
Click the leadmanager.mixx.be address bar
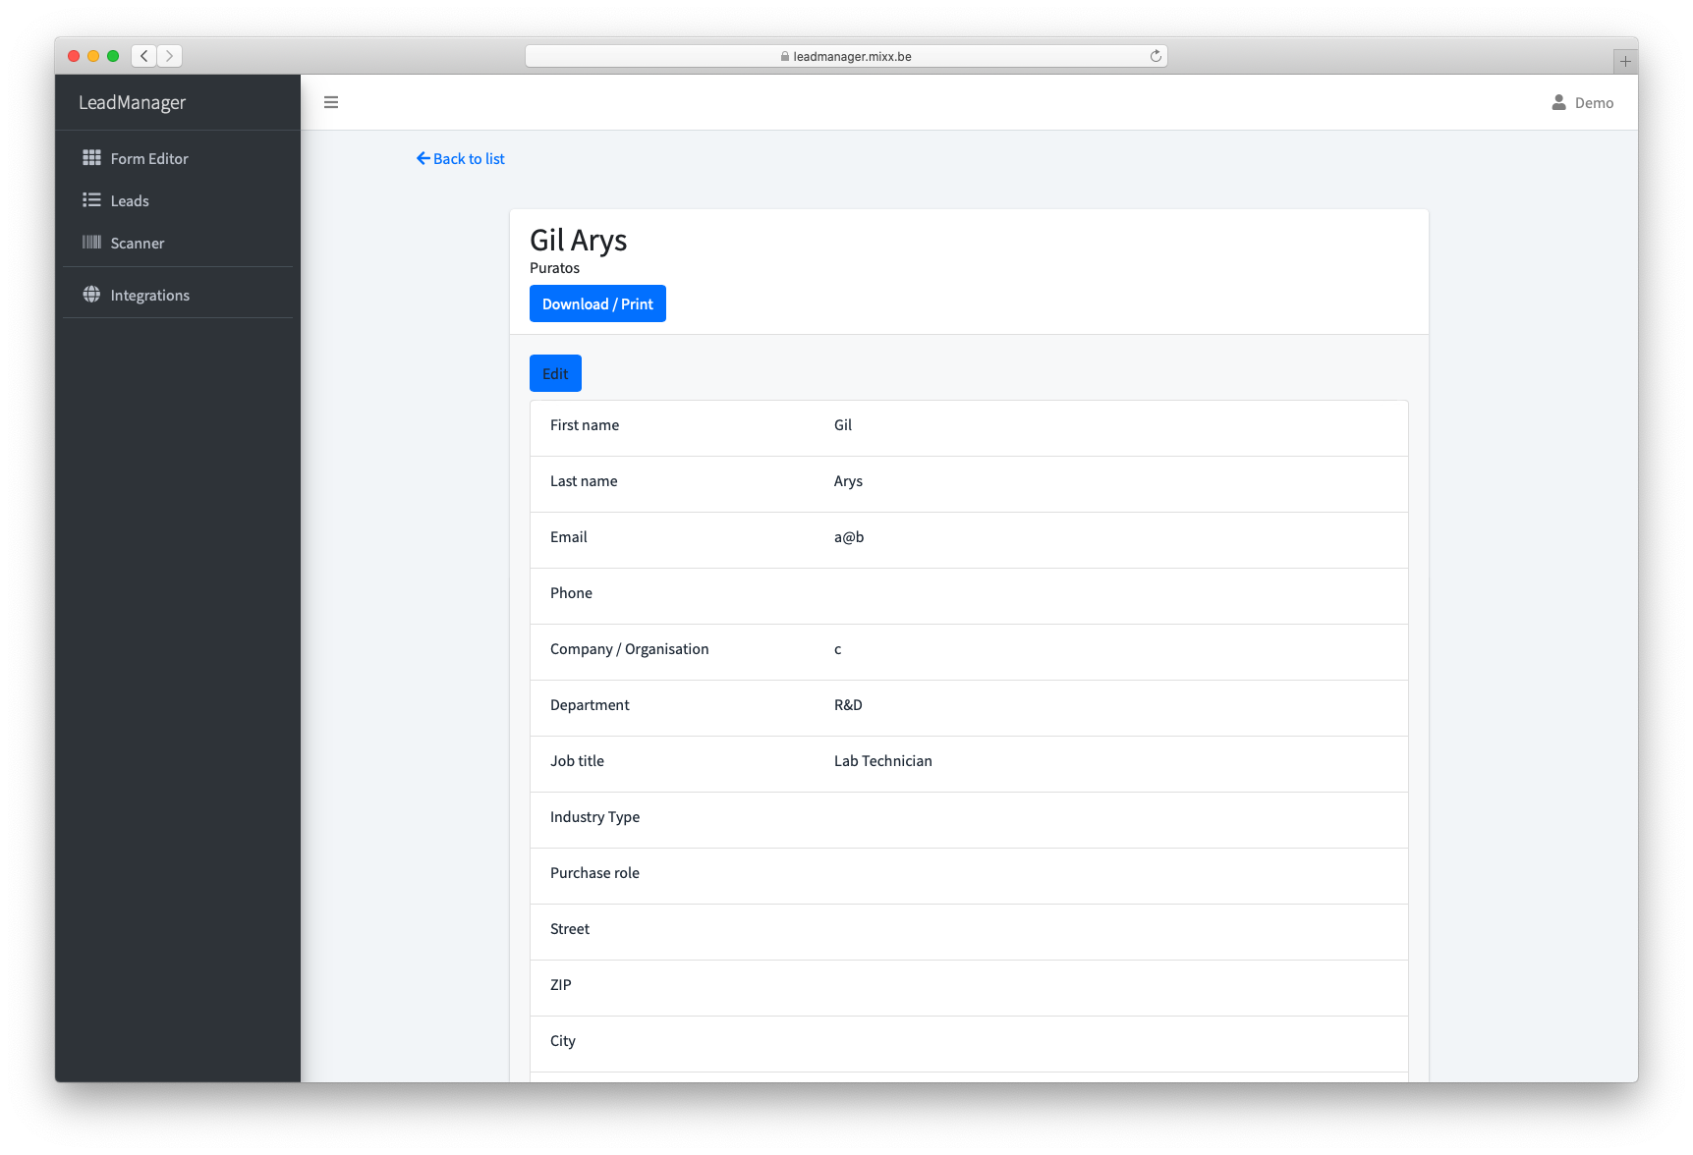[846, 56]
